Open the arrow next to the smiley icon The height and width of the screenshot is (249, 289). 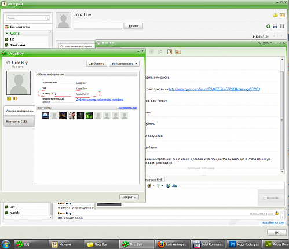[x=153, y=186]
